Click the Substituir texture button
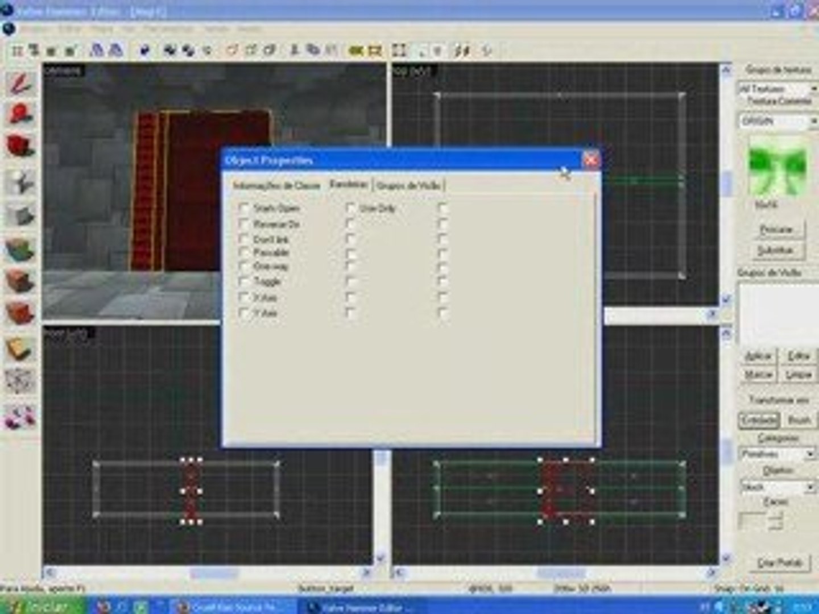This screenshot has height=614, width=819. (x=776, y=250)
